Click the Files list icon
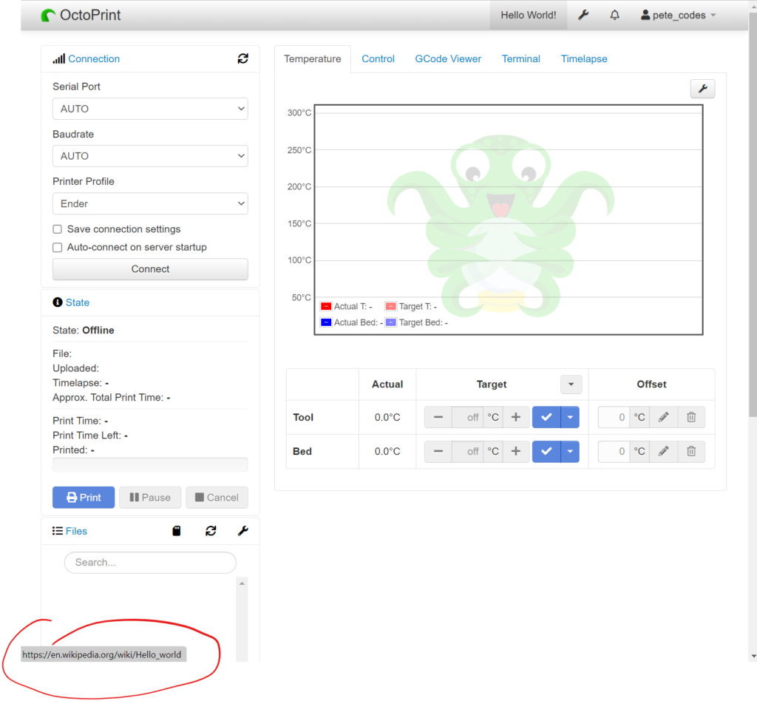The image size is (757, 701). coord(58,531)
